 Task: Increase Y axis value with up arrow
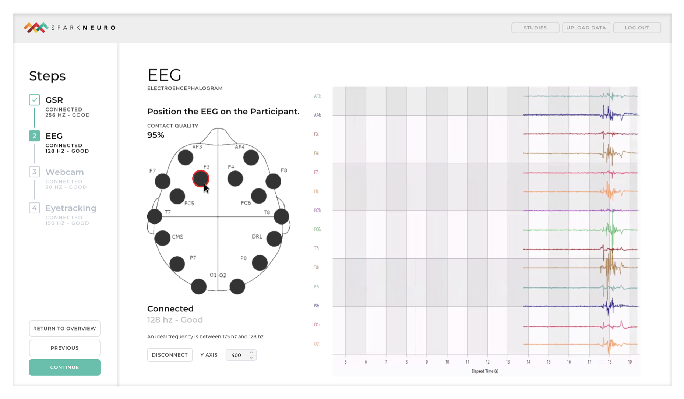pyautogui.click(x=251, y=352)
